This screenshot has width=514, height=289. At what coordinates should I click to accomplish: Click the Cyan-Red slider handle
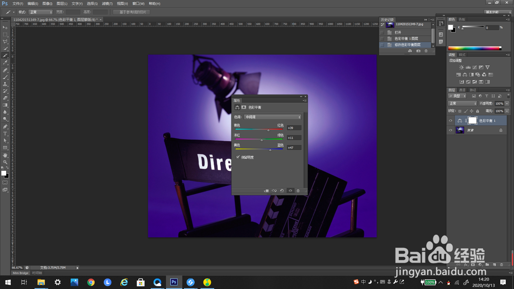[x=268, y=131]
